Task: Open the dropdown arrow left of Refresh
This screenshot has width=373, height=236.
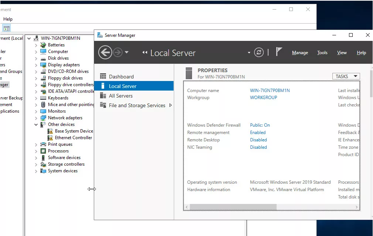Action: tap(249, 53)
